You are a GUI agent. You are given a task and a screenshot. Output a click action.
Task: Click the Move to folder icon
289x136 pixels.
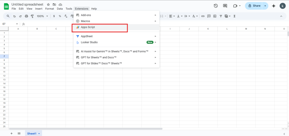click(x=54, y=4)
